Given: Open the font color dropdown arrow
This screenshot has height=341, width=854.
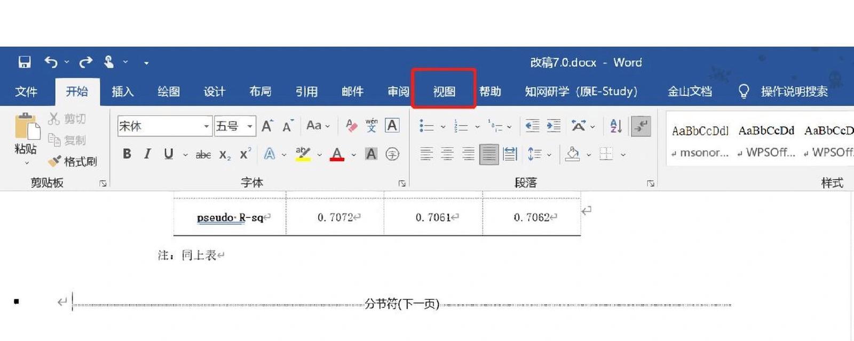Looking at the screenshot, I should 353,155.
